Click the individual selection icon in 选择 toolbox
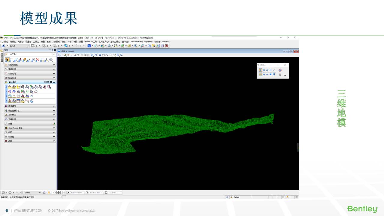Screen dimensions: 384x216 [x=261, y=70]
